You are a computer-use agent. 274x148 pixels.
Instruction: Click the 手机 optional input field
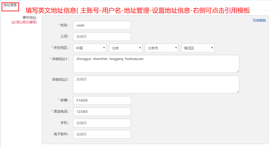pyautogui.click(x=102, y=123)
